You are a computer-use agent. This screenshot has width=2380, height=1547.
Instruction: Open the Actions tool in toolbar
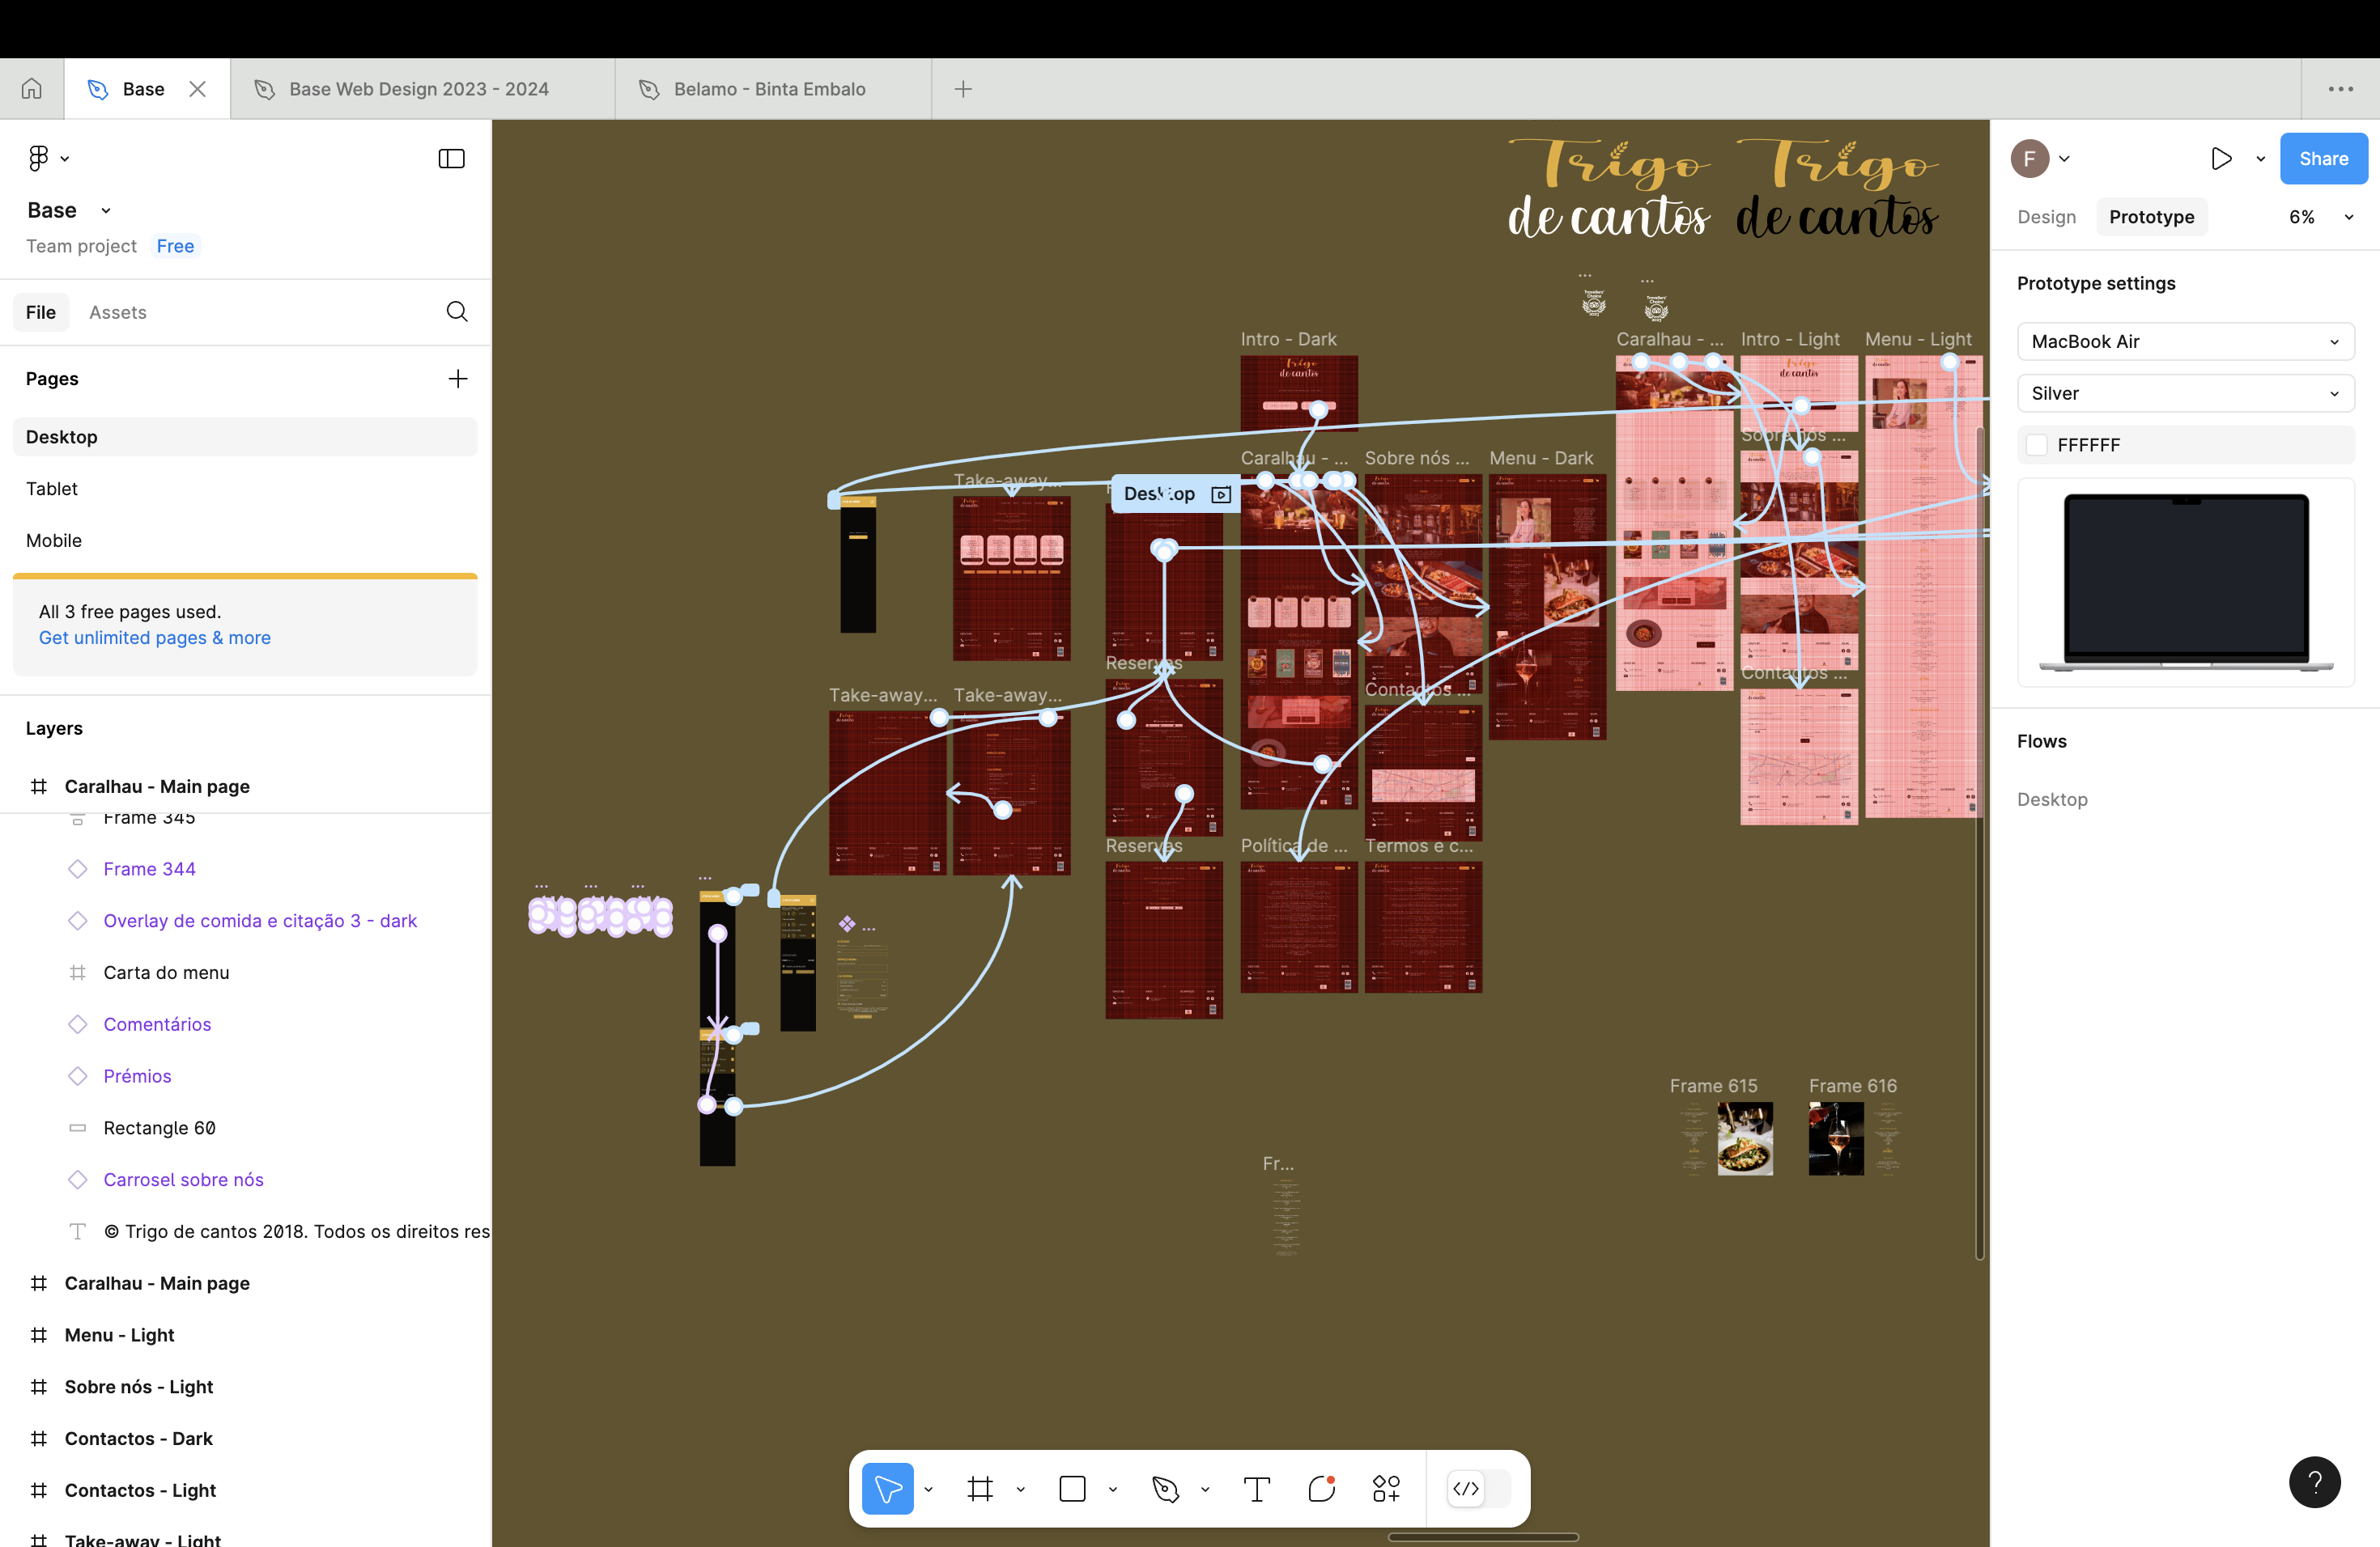[x=1386, y=1489]
